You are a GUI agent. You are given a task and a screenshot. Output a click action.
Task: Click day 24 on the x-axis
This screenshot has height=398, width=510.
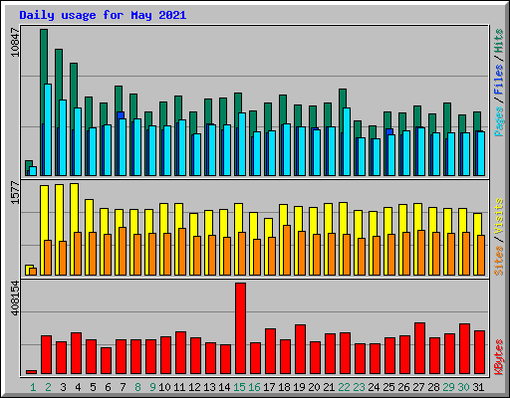click(374, 387)
